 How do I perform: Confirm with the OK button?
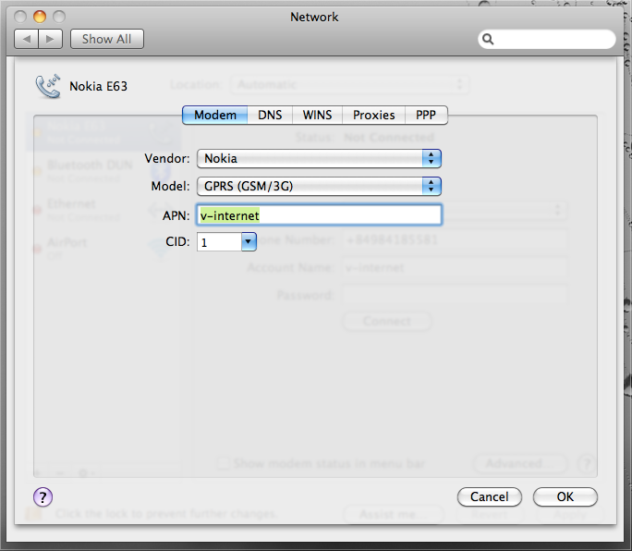[565, 496]
